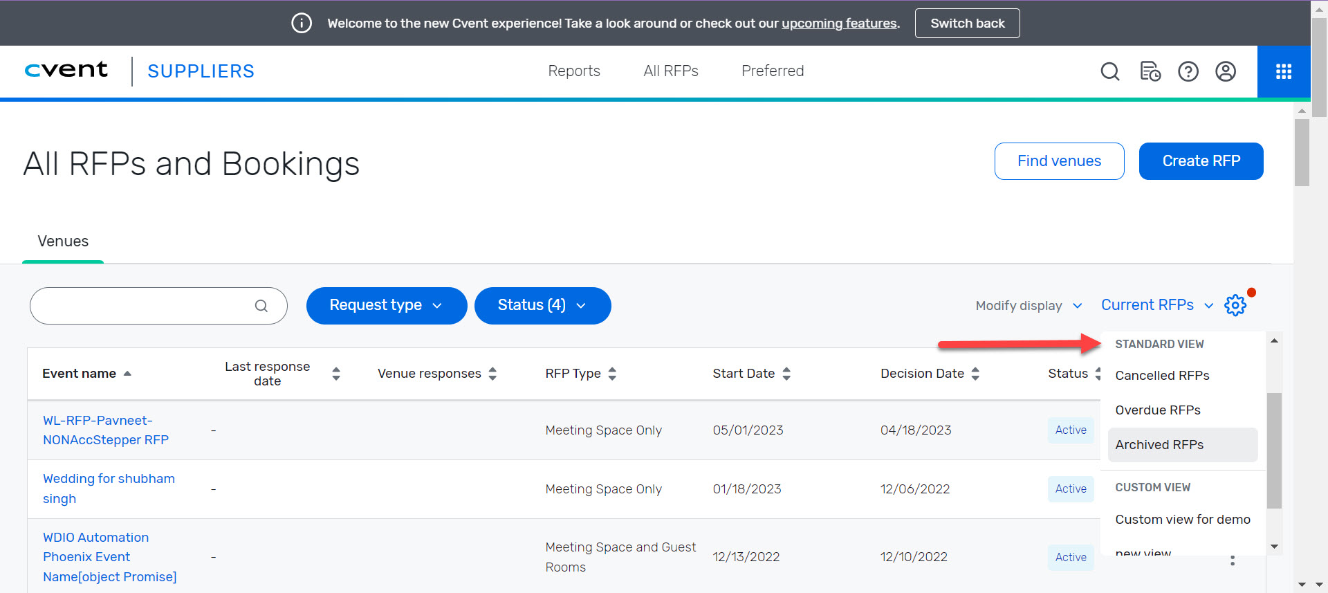This screenshot has width=1328, height=593.
Task: Open the search magnifier in header
Action: (x=1109, y=71)
